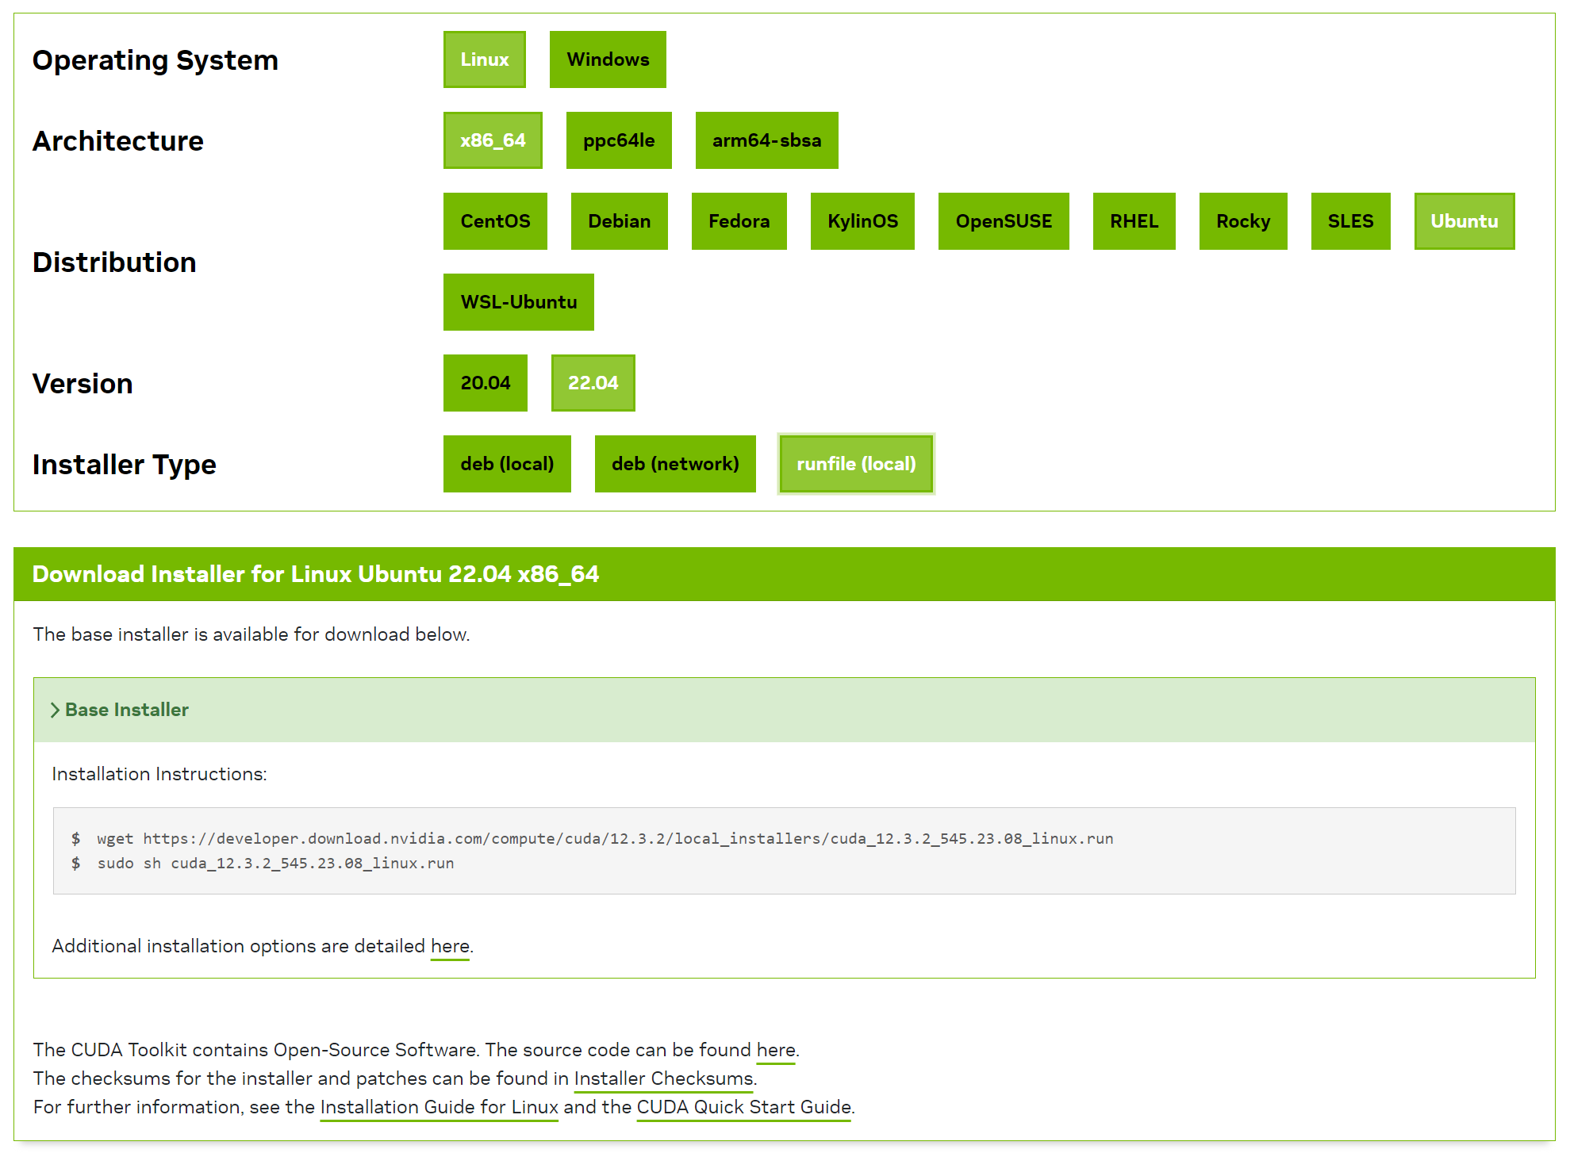
Task: Choose the ppc64le architecture
Action: click(x=618, y=140)
